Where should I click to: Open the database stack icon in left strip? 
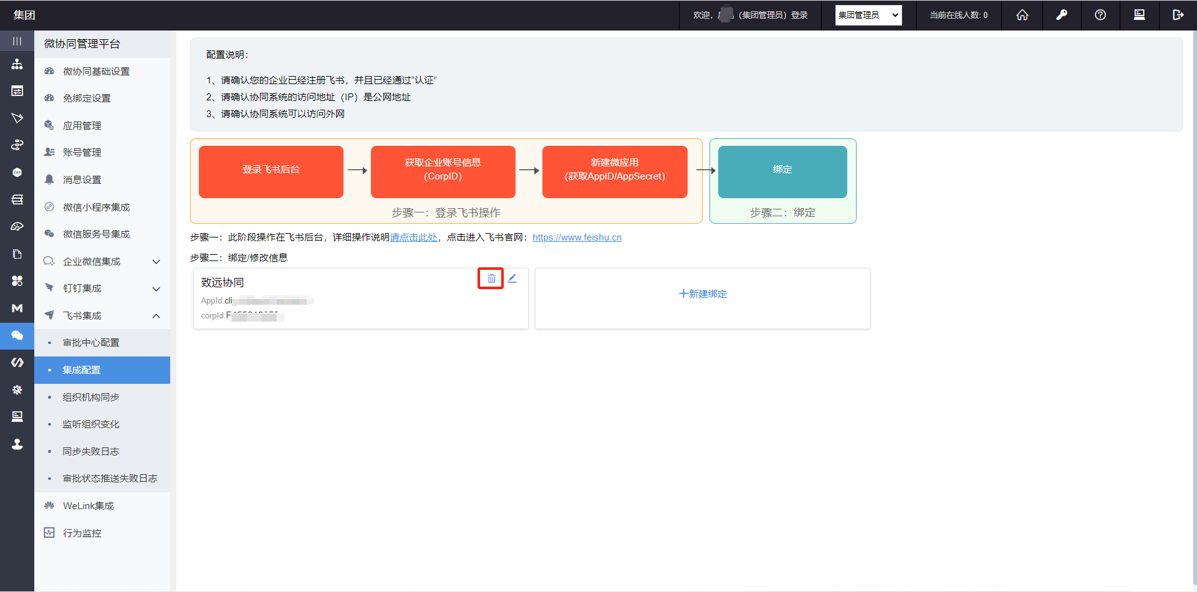[17, 199]
